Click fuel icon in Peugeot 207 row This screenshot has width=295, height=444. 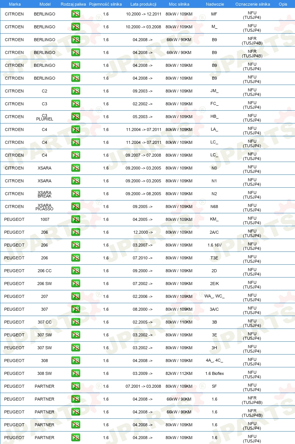point(75,296)
